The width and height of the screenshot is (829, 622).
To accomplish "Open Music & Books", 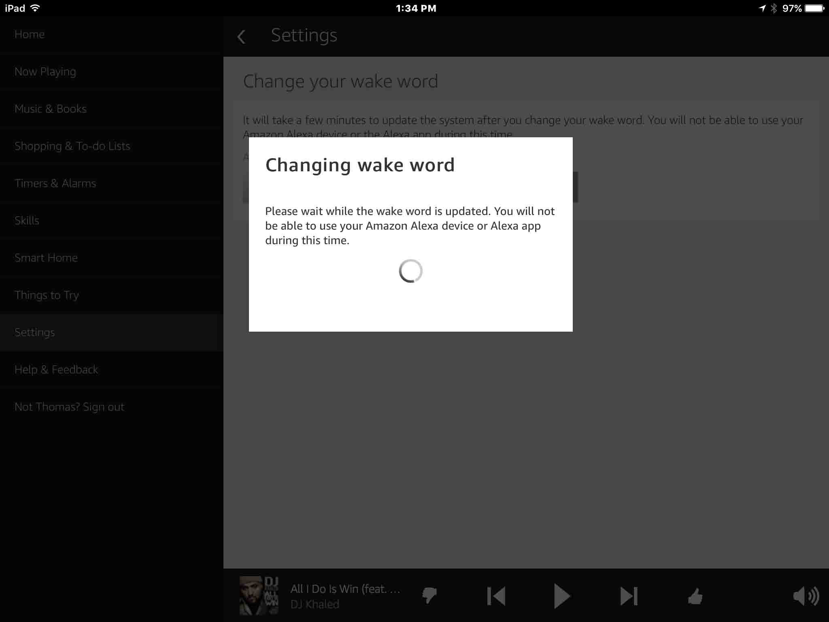I will tap(51, 109).
